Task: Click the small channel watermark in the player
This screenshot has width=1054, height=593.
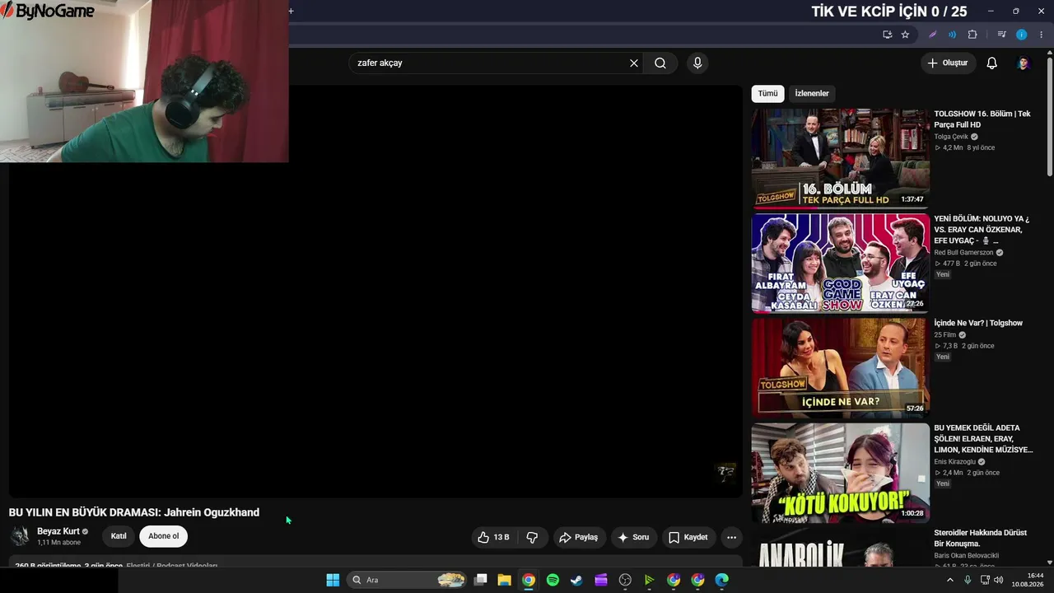Action: point(725,471)
